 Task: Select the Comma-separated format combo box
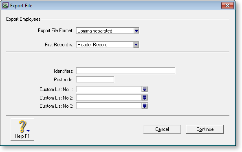(108, 31)
